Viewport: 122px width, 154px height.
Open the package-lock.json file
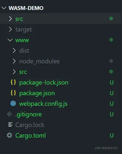(44, 83)
